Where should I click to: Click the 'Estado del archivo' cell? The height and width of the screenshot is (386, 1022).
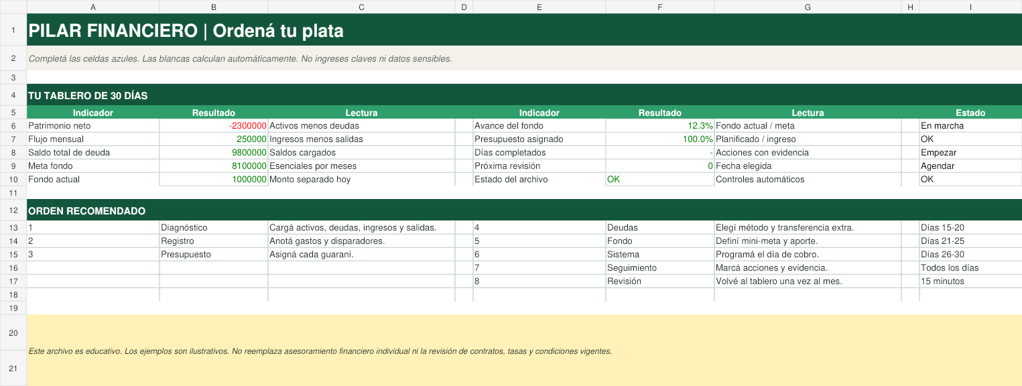tap(539, 180)
